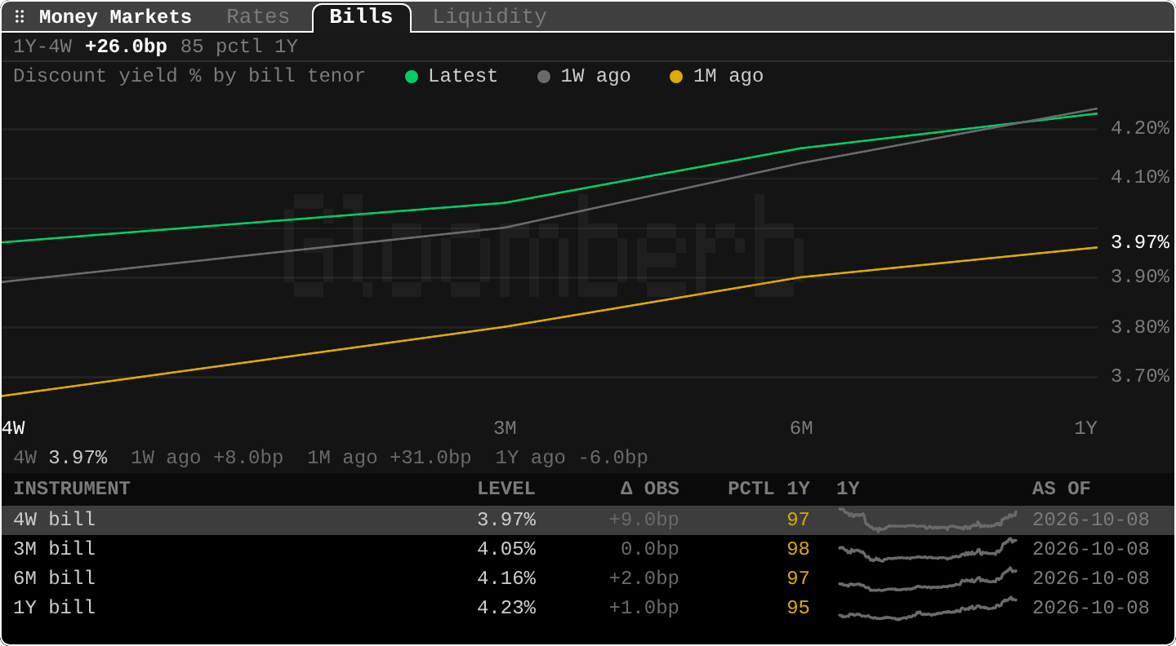Sort by the INSTRUMENT column header
Image resolution: width=1176 pixels, height=646 pixels.
point(72,489)
